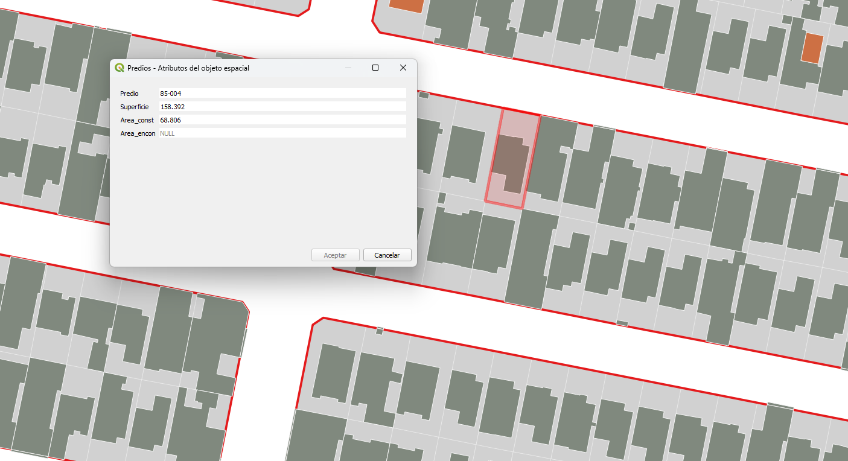Click the Area_encon field showing NULL
Screen dimensions: 848x461
(281, 133)
